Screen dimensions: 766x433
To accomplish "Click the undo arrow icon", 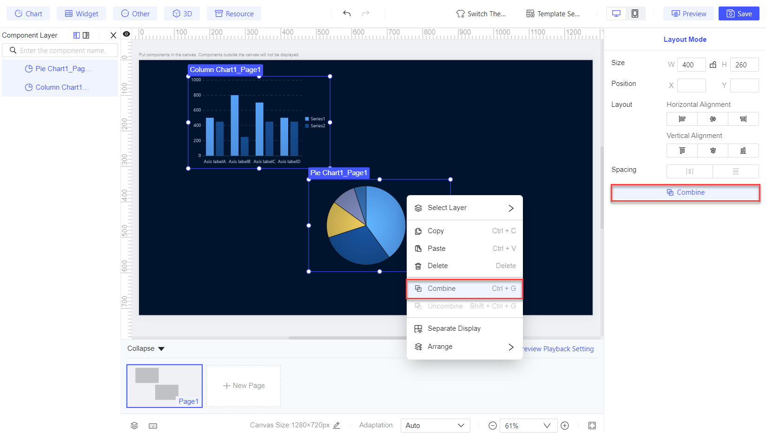I will (x=347, y=13).
